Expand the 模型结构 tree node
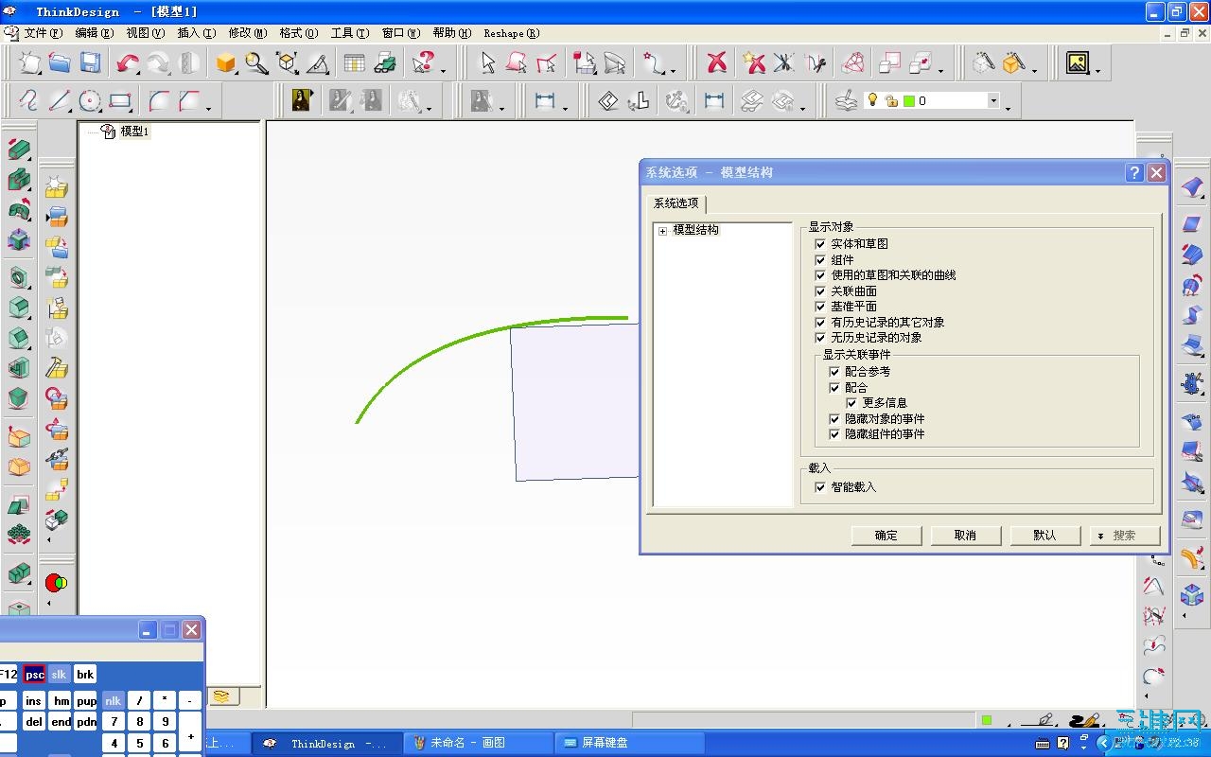Image resolution: width=1211 pixels, height=757 pixels. pos(662,231)
